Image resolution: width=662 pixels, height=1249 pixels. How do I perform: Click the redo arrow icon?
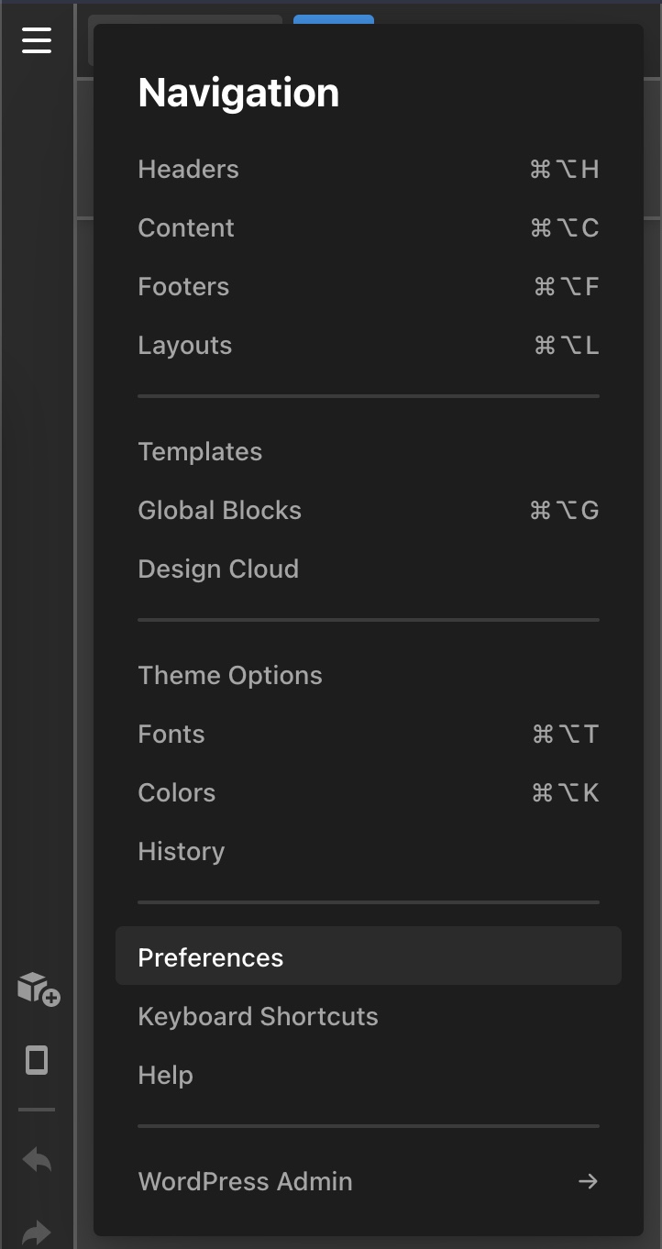click(x=37, y=1232)
